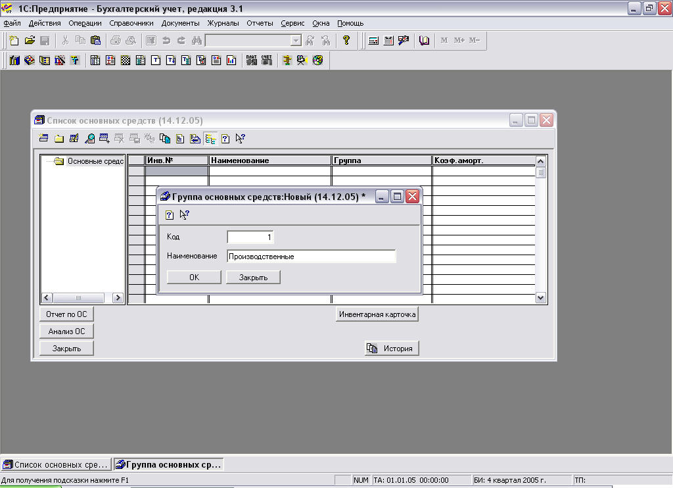
Task: Open the calculator from the main toolbar
Action: (x=373, y=41)
